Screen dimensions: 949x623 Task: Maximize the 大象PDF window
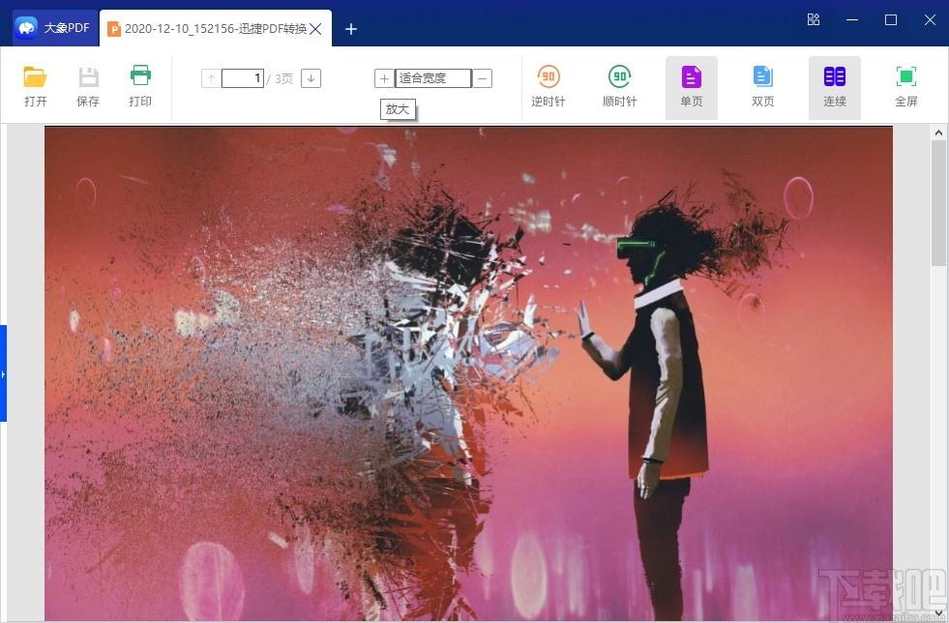coord(891,20)
